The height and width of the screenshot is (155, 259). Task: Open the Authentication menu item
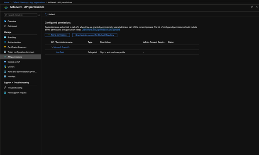(14, 42)
